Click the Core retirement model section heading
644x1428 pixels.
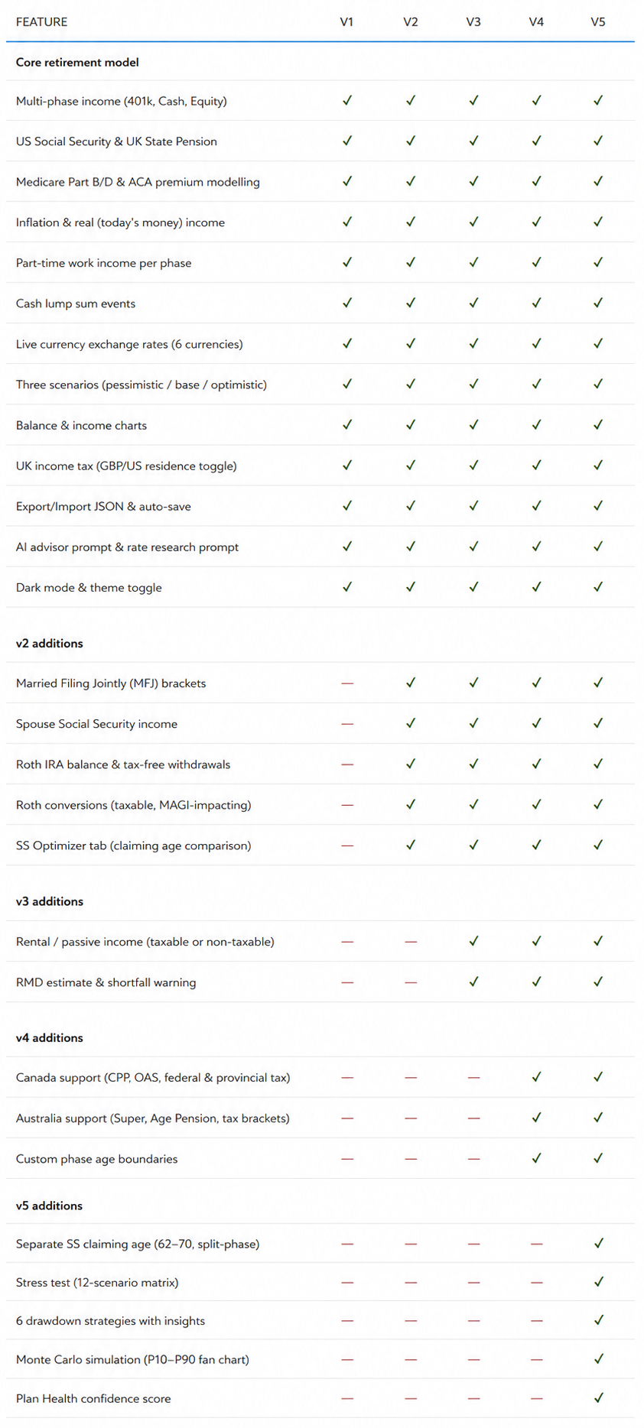[77, 62]
